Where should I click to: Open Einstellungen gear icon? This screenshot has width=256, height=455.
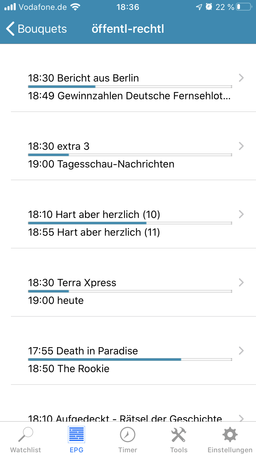(230, 435)
